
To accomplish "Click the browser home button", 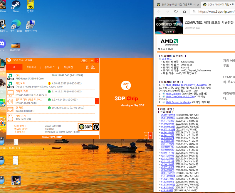I will pos(184,11).
